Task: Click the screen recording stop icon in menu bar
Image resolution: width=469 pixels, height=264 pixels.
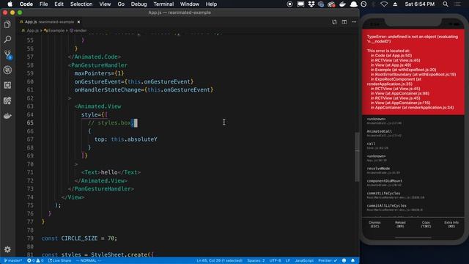Action: tap(289, 4)
